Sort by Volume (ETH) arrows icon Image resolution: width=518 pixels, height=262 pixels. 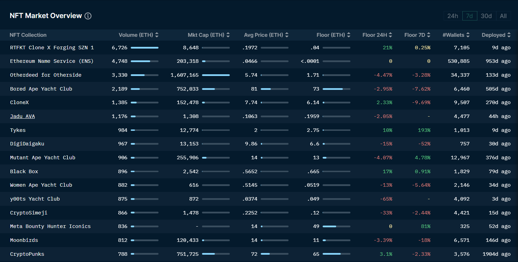(x=157, y=35)
